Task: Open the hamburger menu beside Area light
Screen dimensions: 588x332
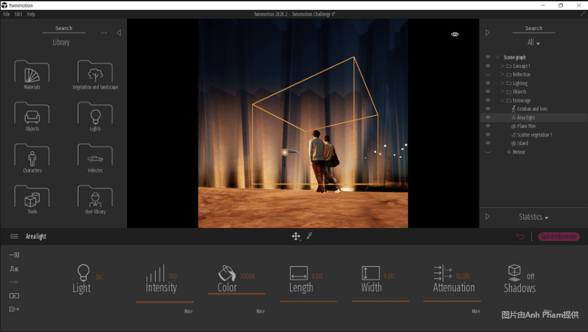Action: click(x=14, y=236)
